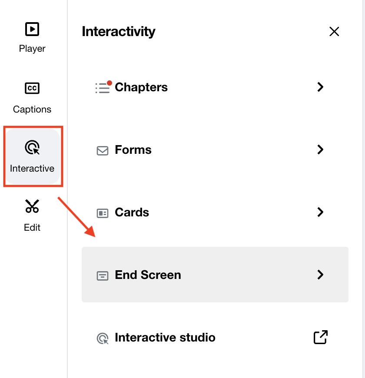
Task: Close the Interactivity panel
Action: [x=334, y=31]
